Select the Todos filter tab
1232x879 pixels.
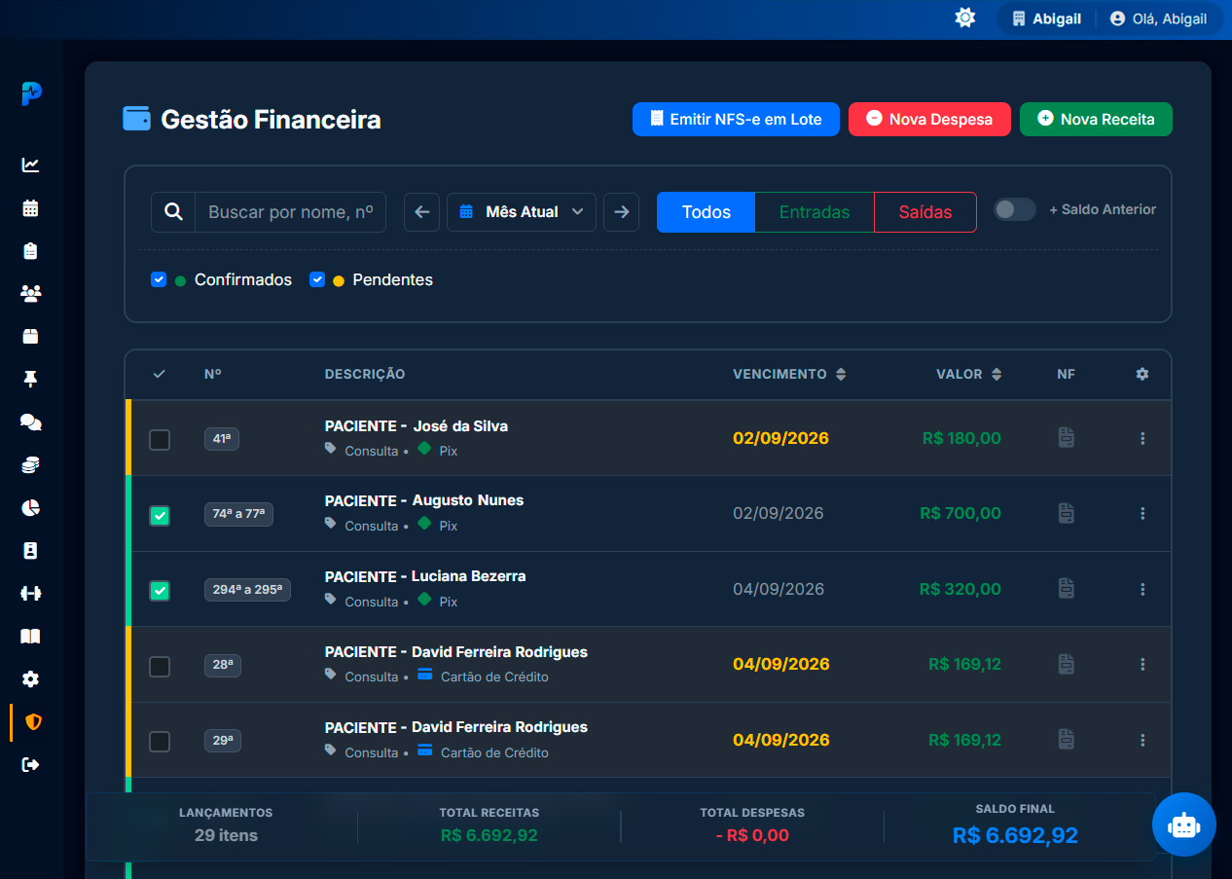pos(707,212)
